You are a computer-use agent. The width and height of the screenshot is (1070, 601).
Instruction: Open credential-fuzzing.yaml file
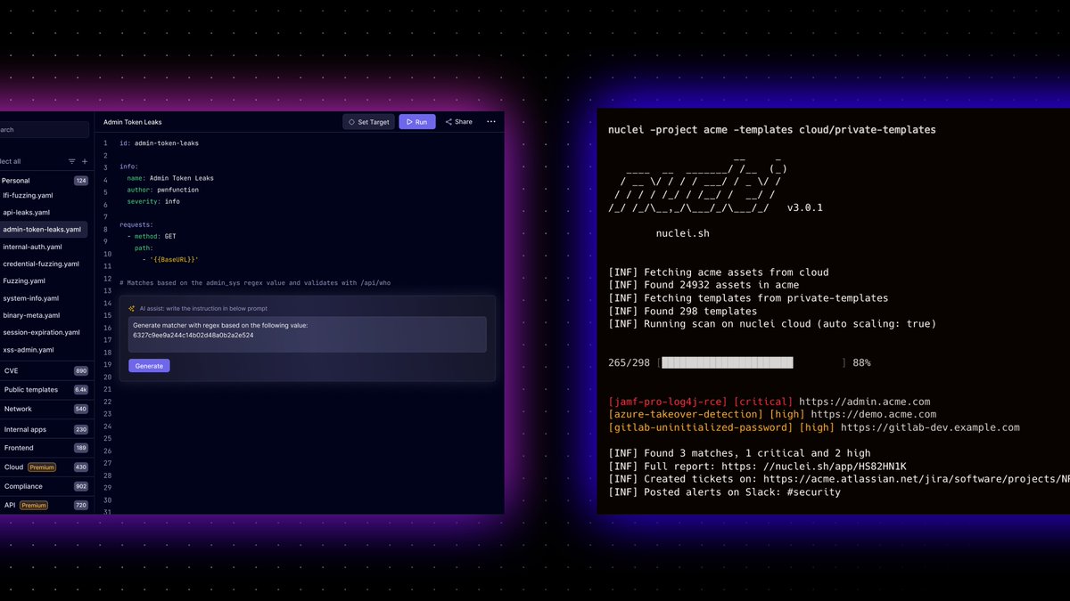(41, 264)
